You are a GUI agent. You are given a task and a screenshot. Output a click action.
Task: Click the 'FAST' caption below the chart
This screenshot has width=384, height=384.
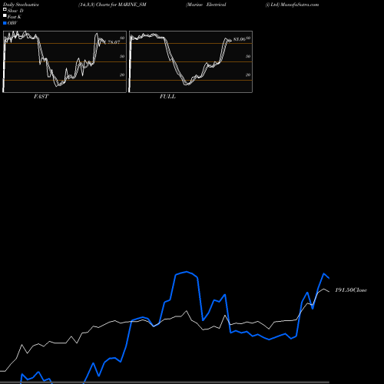[x=41, y=97]
